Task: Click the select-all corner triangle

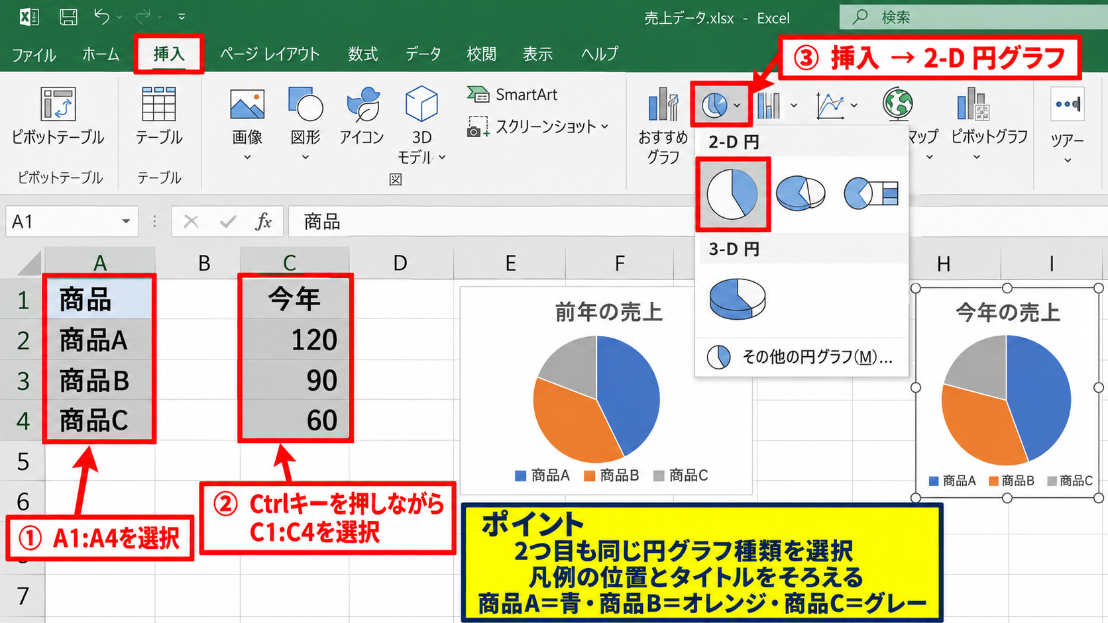Action: coord(29,263)
